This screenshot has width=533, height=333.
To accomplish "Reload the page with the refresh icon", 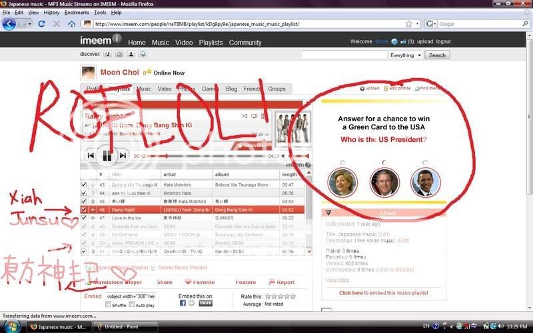I will 41,24.
